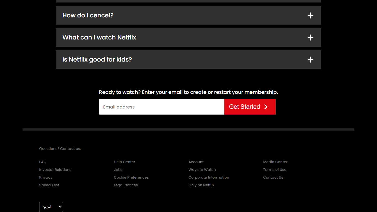This screenshot has width=377, height=212.
Task: Follow the Only on Netflix link
Action: coord(201,185)
